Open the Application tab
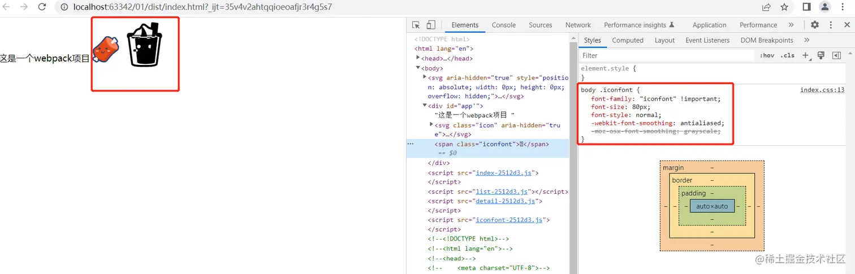The image size is (855, 274). coord(709,25)
